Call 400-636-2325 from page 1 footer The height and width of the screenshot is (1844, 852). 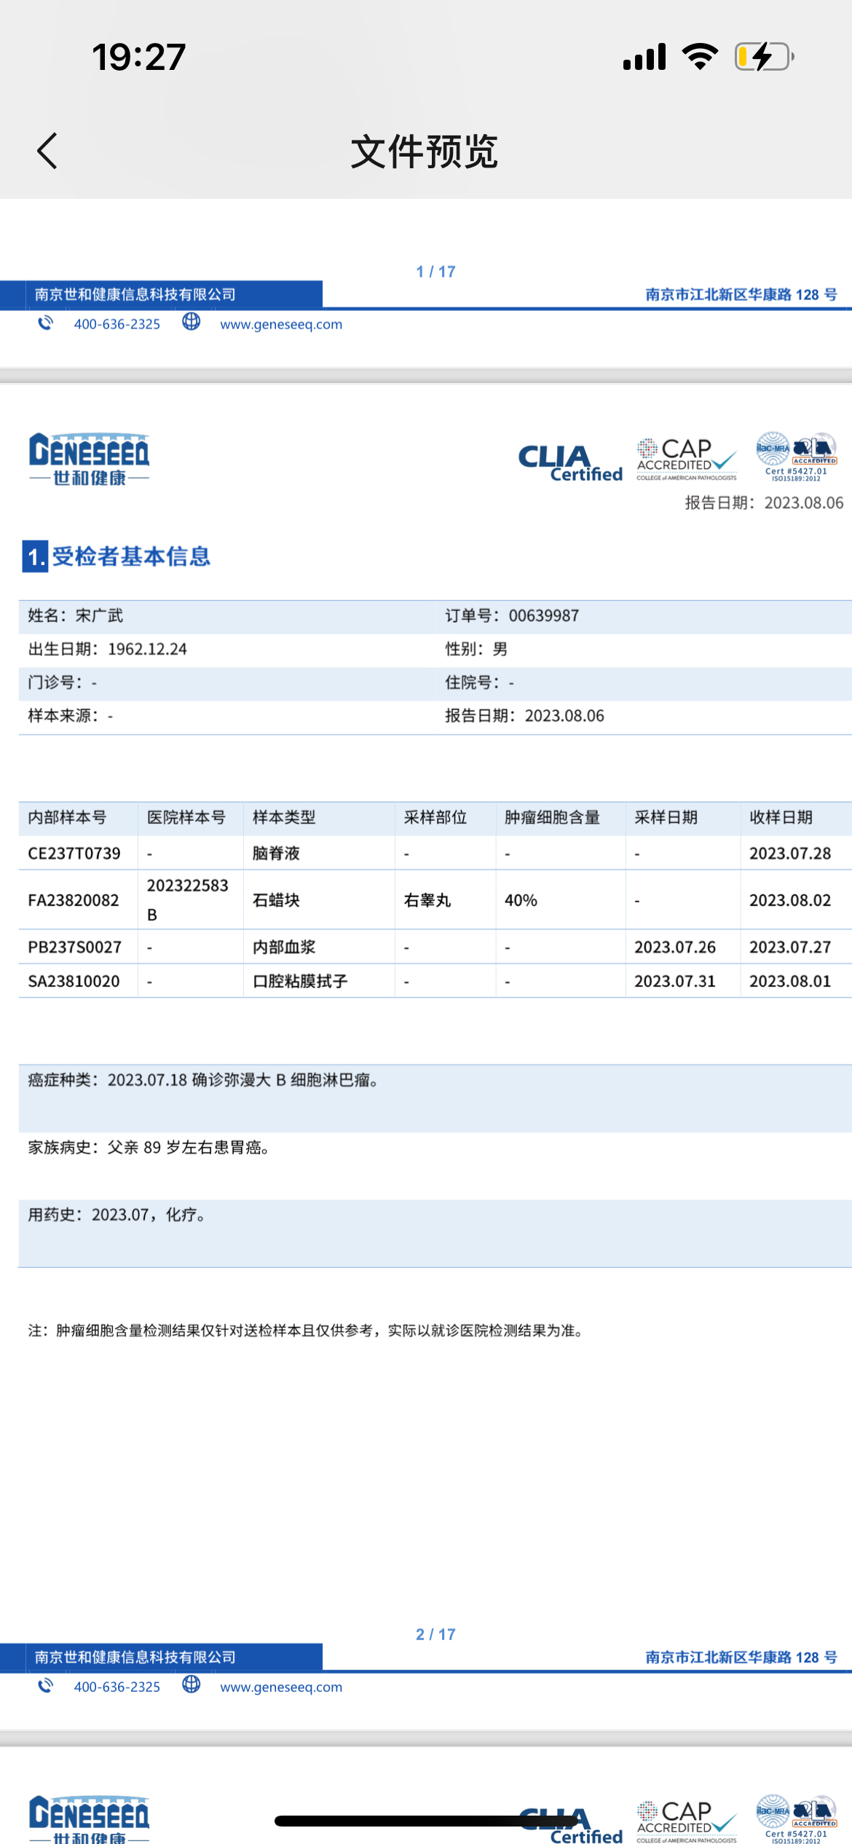(117, 324)
